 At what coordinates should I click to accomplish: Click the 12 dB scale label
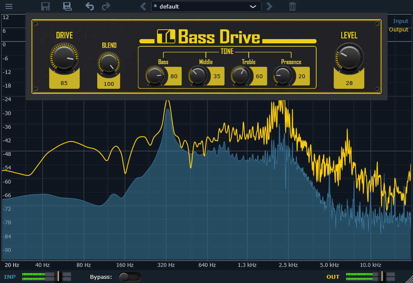(x=6, y=17)
